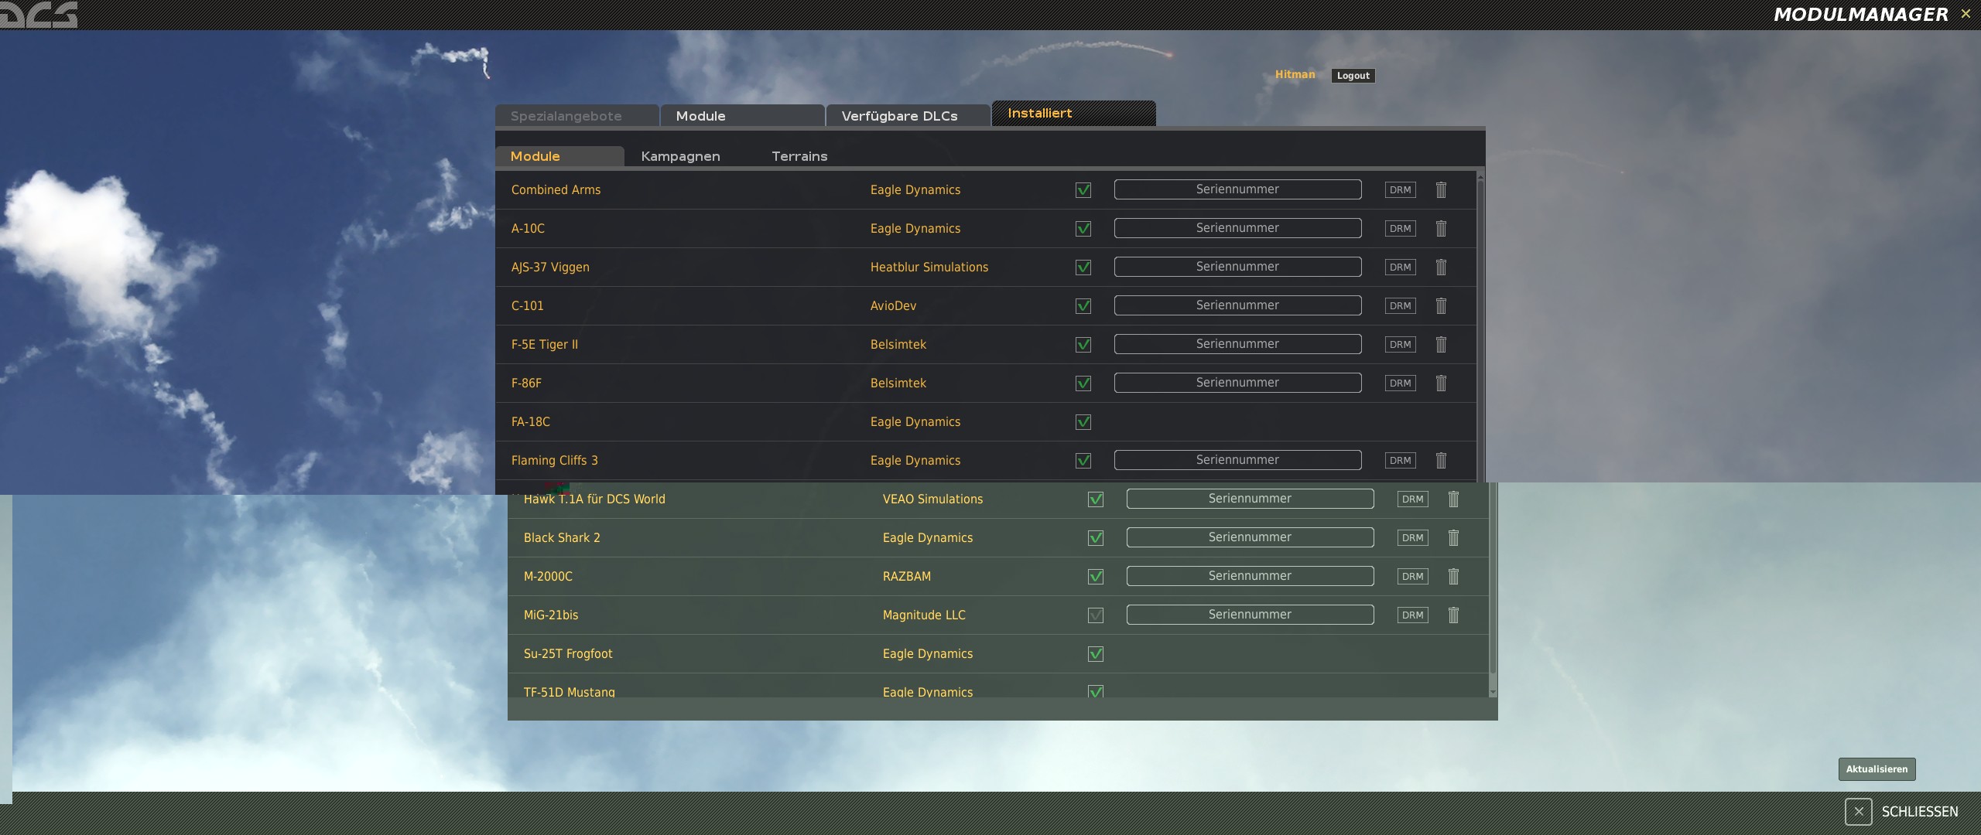Click trash icon in AJS-37 Viggen row

(1441, 267)
